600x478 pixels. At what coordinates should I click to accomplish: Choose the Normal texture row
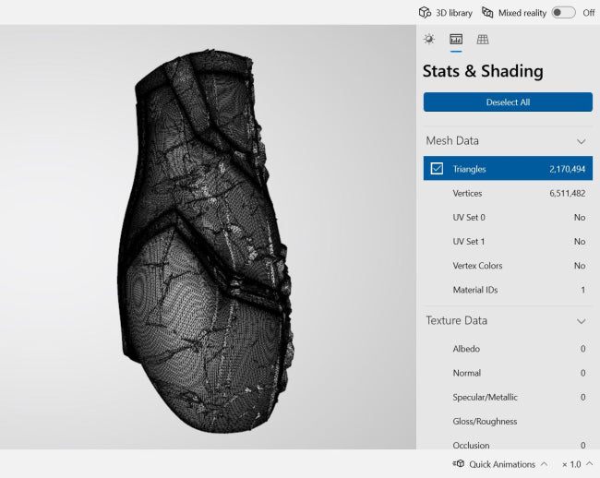(x=508, y=373)
